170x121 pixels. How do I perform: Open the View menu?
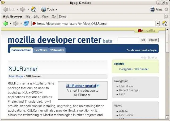click(45, 17)
